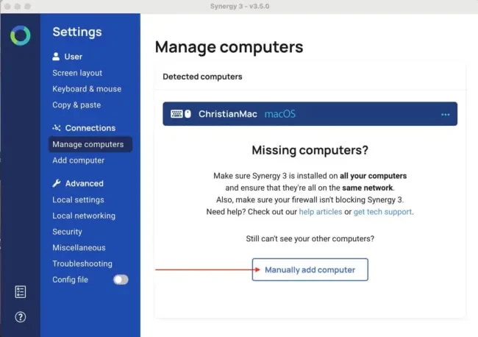Click Manually add computer button
478x337 pixels.
[x=310, y=269]
